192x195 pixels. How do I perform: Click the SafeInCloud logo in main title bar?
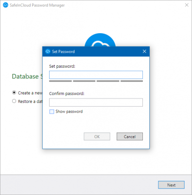point(5,5)
